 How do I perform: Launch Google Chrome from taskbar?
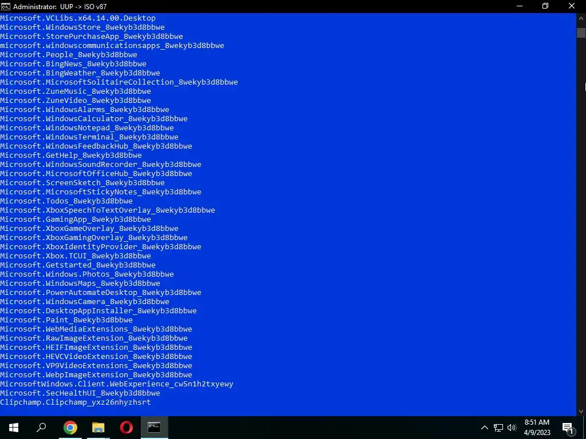tap(70, 428)
